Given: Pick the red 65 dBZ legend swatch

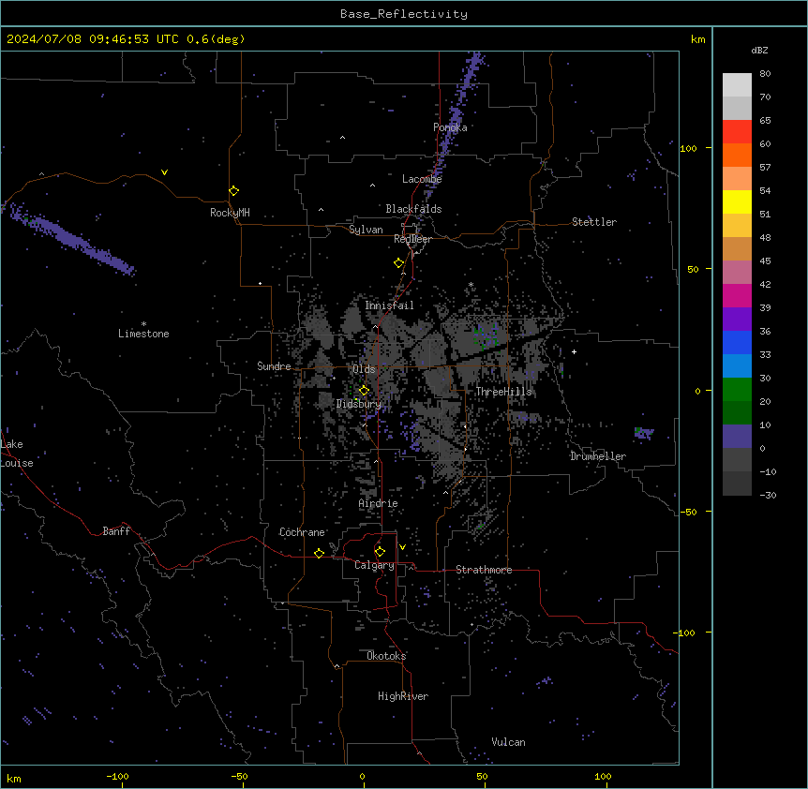Looking at the screenshot, I should coord(737,132).
